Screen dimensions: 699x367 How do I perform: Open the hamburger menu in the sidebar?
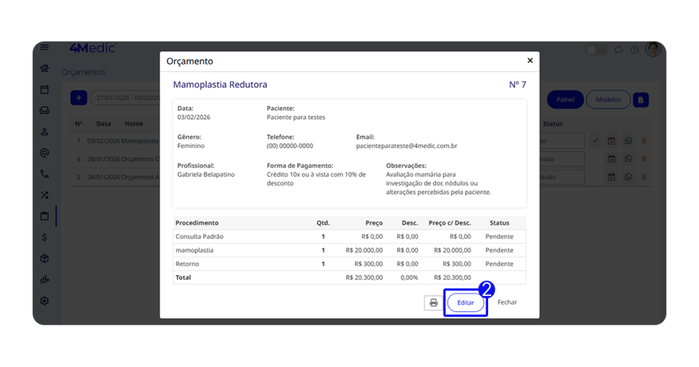[44, 47]
